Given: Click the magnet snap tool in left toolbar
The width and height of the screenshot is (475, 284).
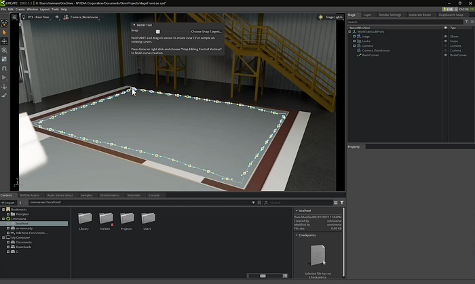Looking at the screenshot, I should 4,68.
